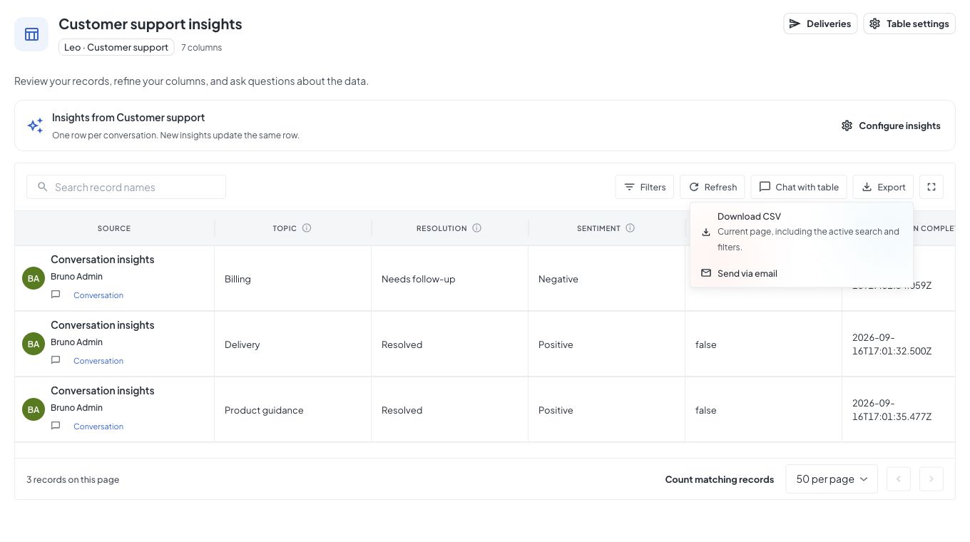The image size is (970, 542).
Task: Go to next page
Action: tap(931, 479)
